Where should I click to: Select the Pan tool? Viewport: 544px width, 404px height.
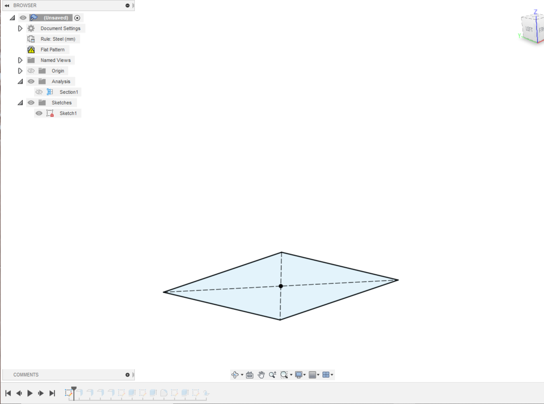(261, 375)
